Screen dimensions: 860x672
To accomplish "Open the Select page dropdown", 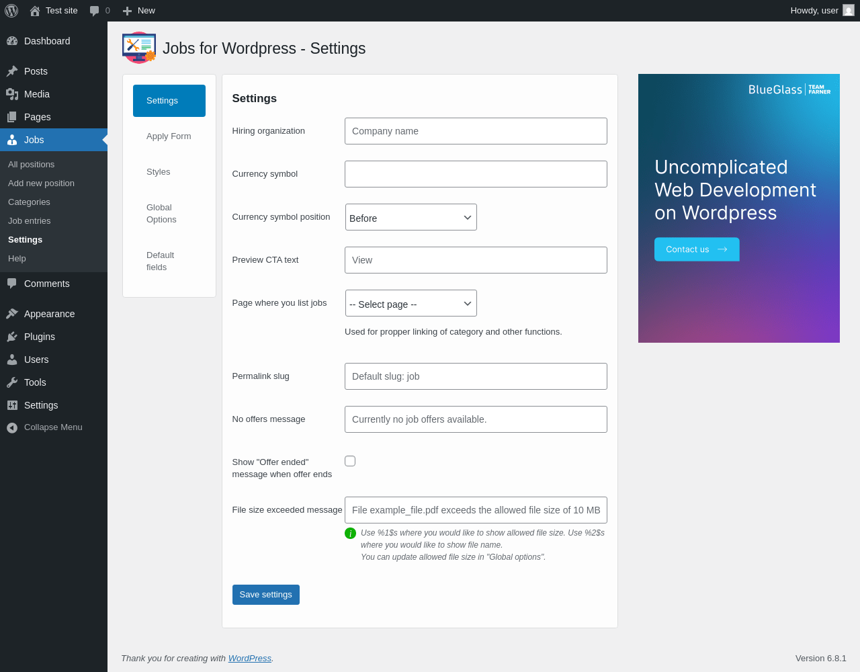I will click(x=411, y=303).
